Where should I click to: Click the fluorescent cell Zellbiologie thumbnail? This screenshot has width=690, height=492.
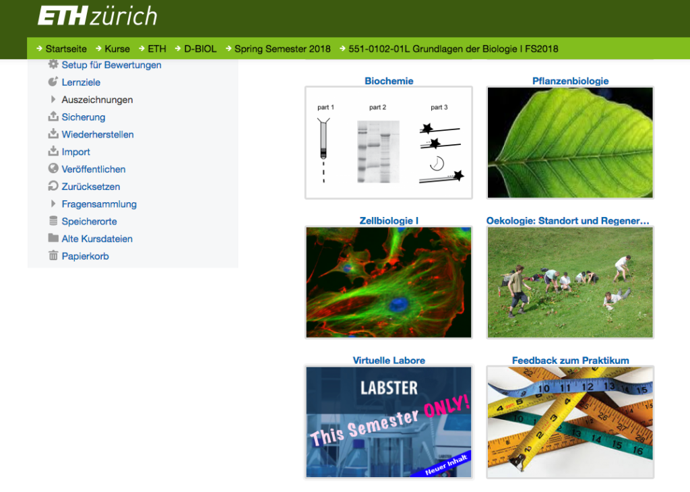point(389,282)
